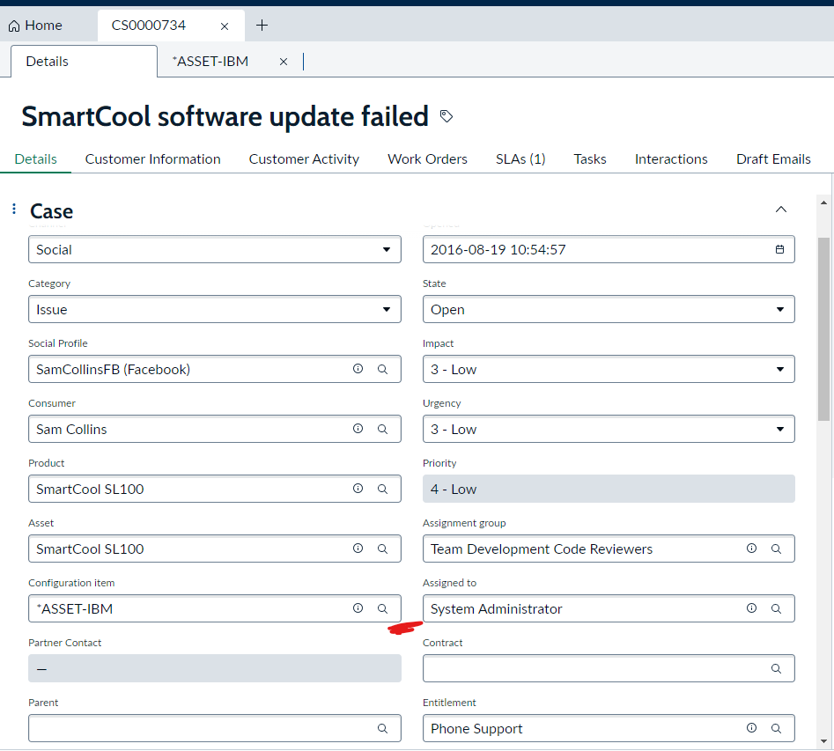Close the *ASSET-IBM sub-tab

[x=284, y=62]
